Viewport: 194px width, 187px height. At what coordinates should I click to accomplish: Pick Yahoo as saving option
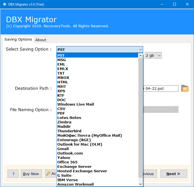[97, 158]
